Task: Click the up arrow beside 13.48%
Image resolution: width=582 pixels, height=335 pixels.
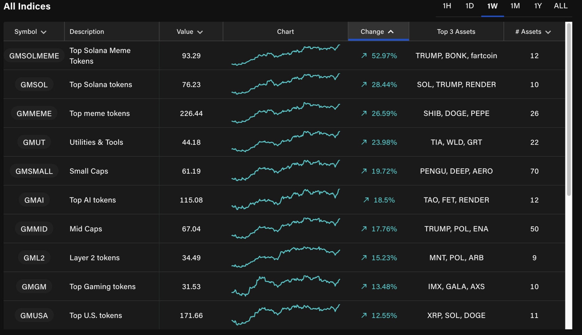Action: [x=364, y=286]
